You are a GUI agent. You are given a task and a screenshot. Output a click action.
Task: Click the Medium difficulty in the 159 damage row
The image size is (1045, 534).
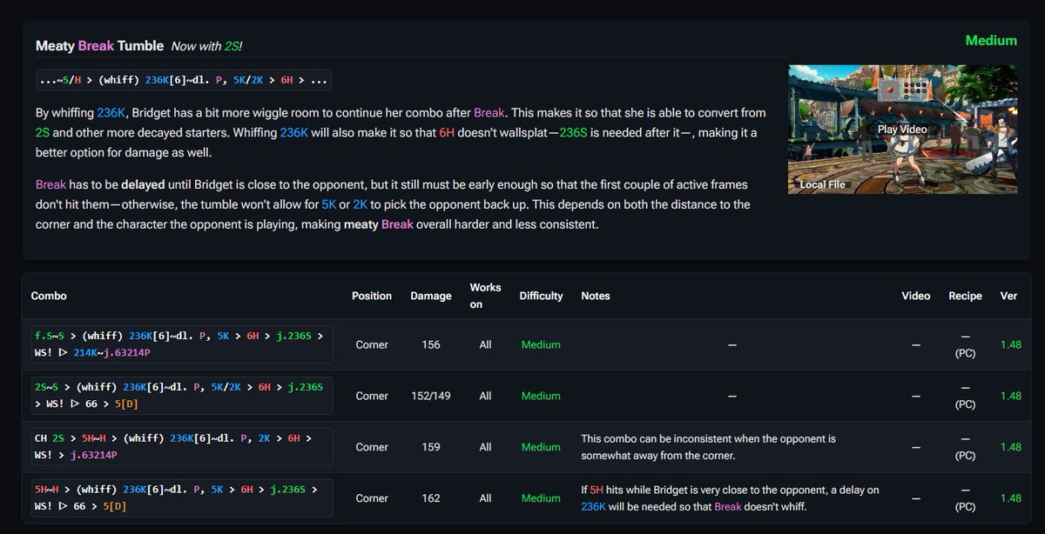coord(541,447)
